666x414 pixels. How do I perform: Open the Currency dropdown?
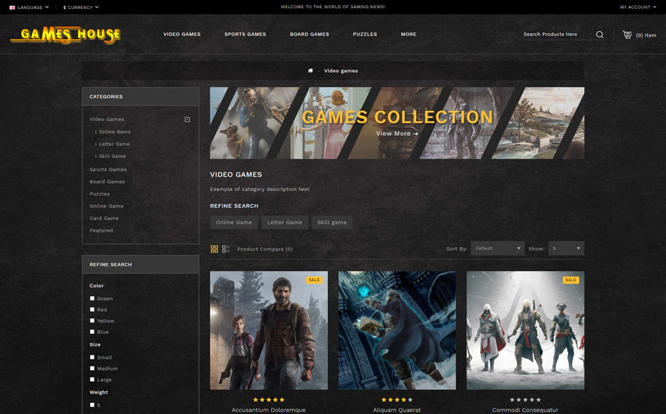point(81,7)
